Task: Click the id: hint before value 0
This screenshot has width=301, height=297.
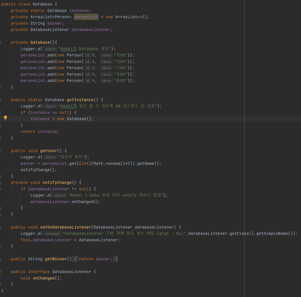Action: [x=88, y=55]
